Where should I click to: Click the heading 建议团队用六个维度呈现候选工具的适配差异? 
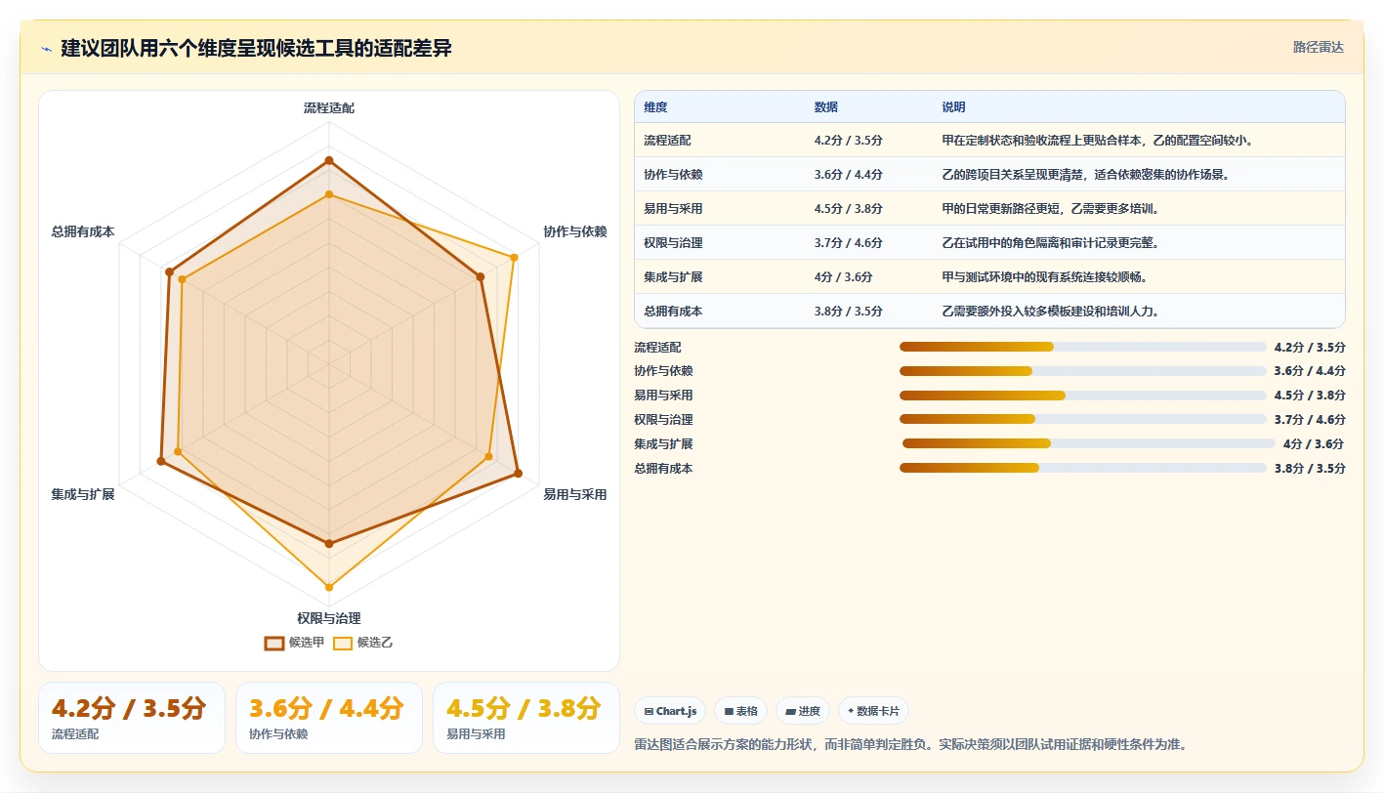tap(256, 49)
